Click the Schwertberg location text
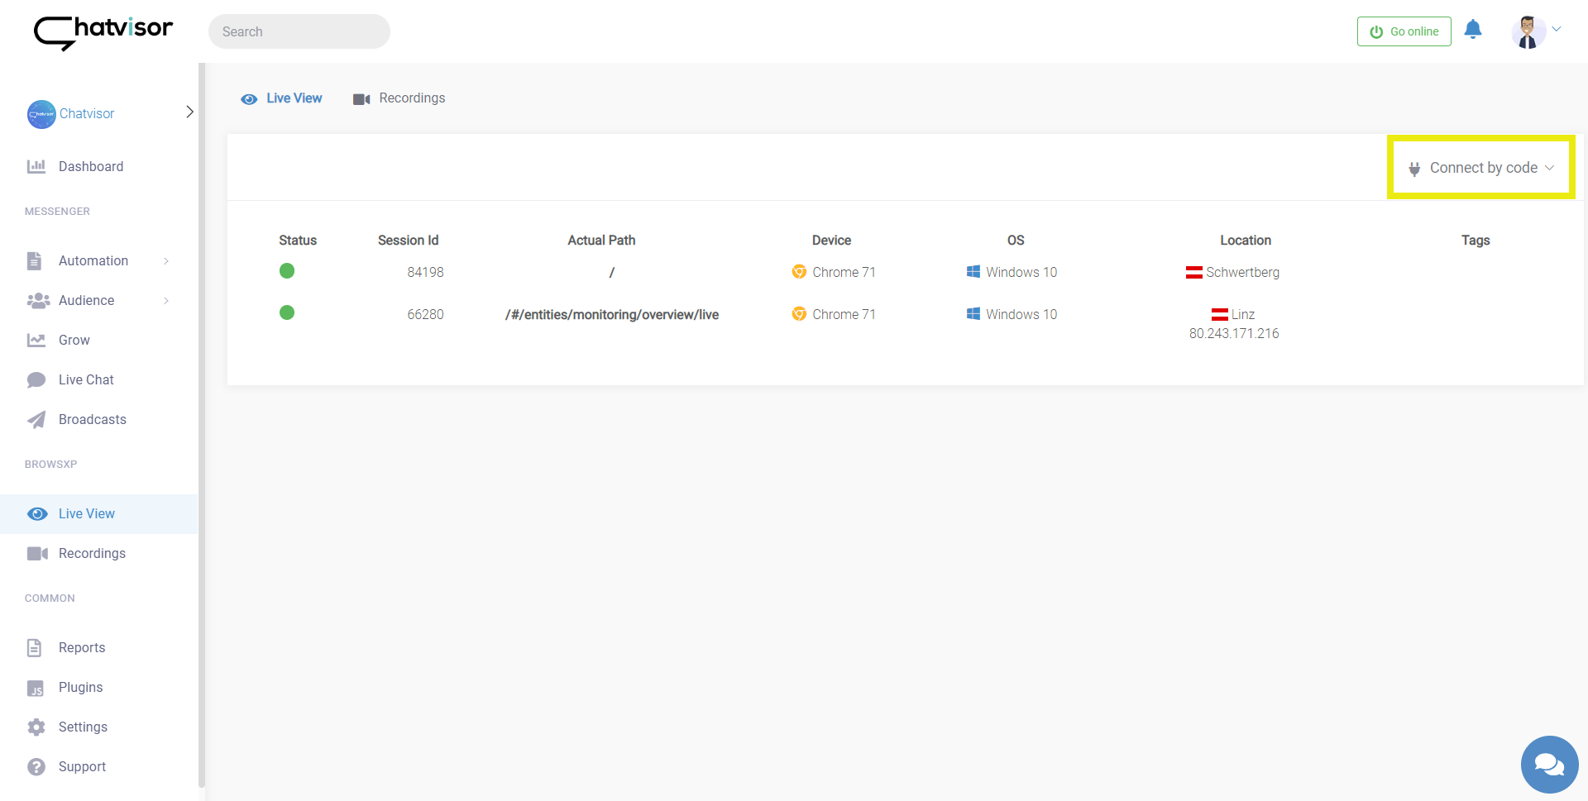This screenshot has height=801, width=1588. (x=1242, y=272)
